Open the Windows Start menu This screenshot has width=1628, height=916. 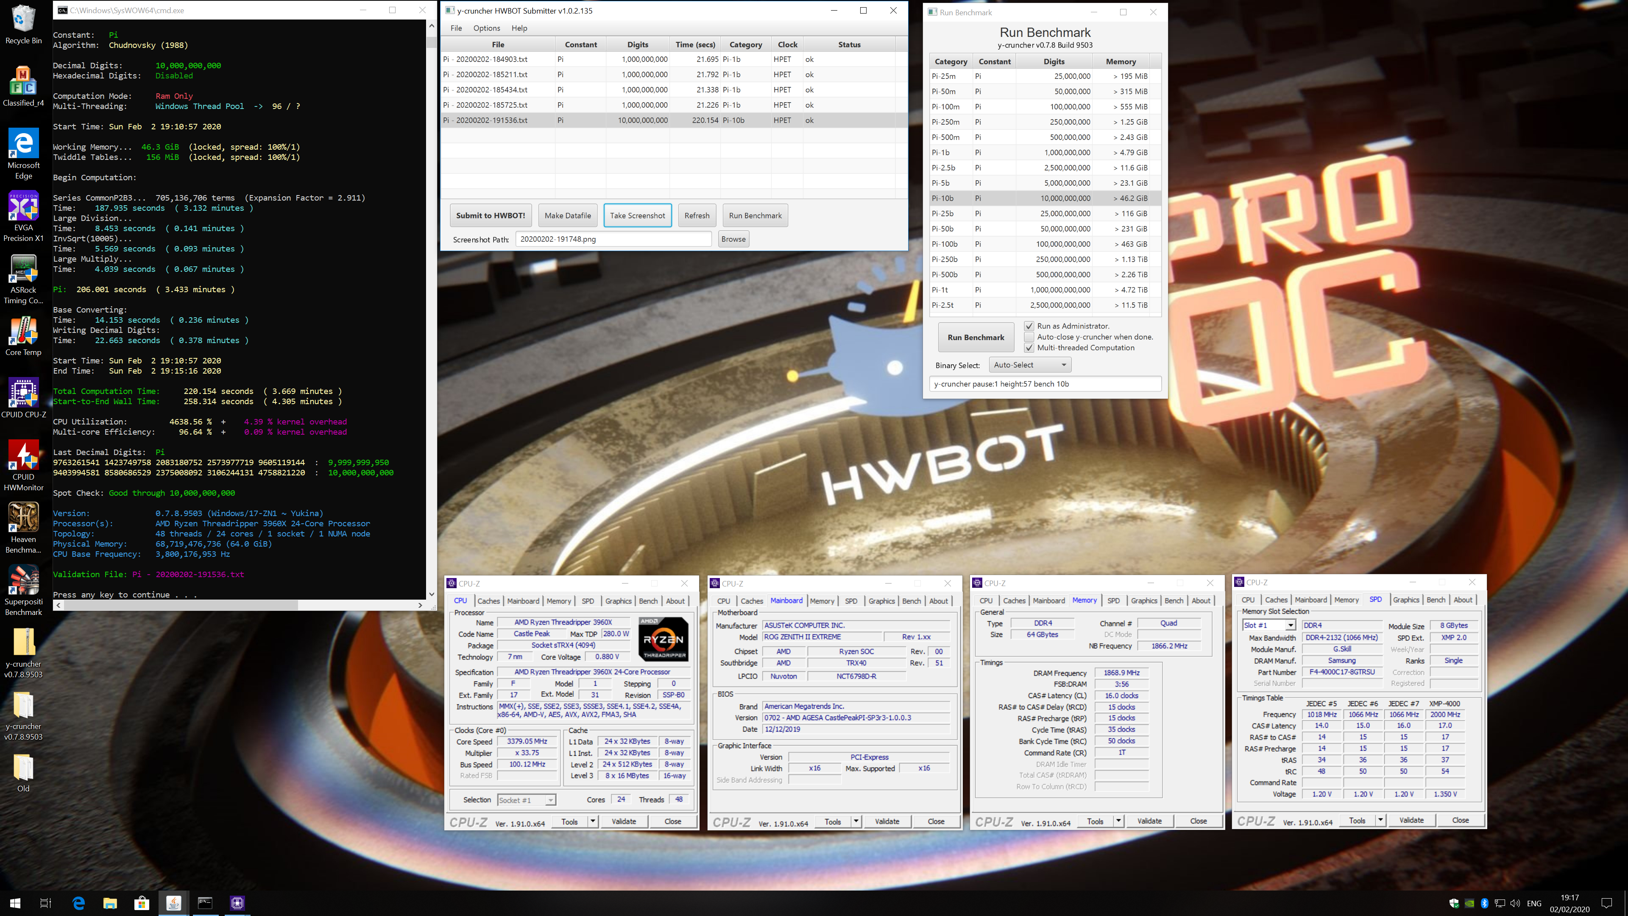pos(15,903)
